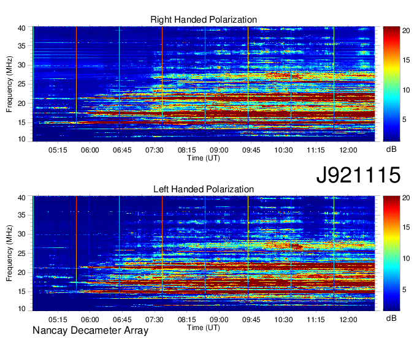
Task: Click the 10 dB label on the lower color bar
Action: point(406,258)
